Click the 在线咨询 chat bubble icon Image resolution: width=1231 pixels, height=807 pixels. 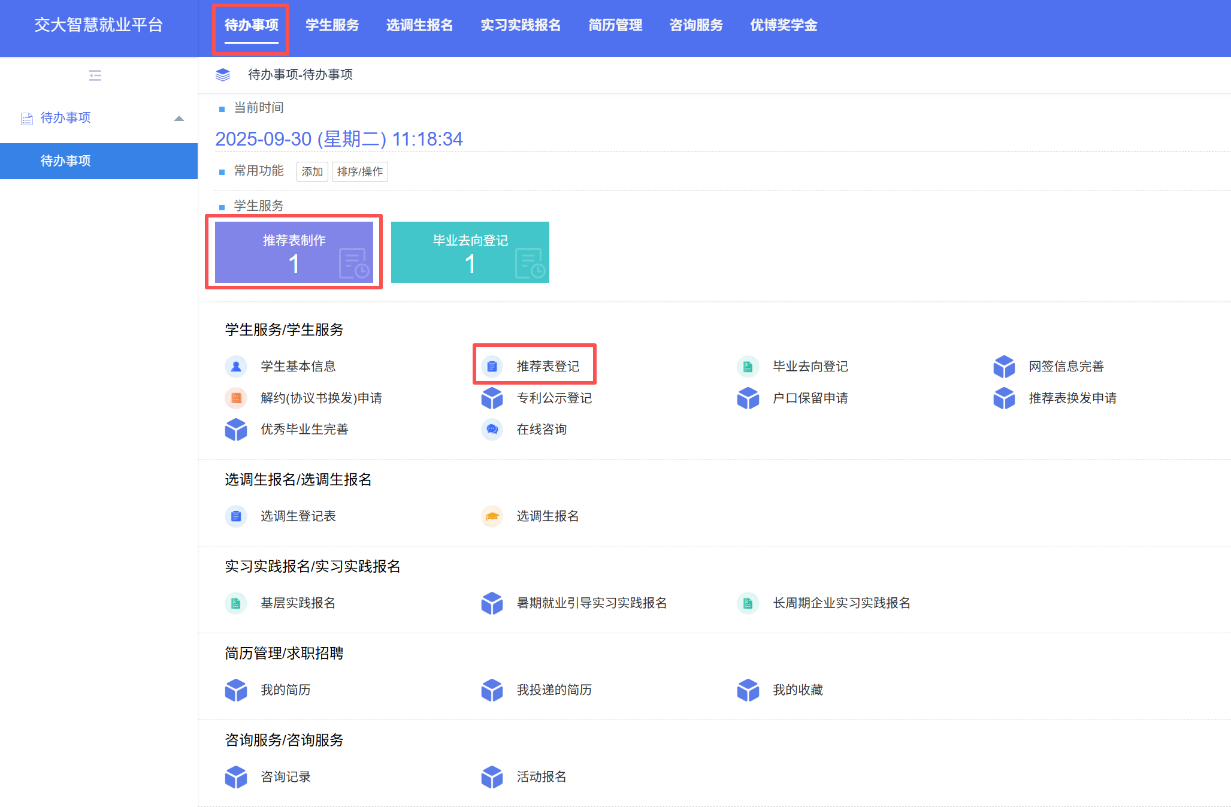[x=492, y=429]
